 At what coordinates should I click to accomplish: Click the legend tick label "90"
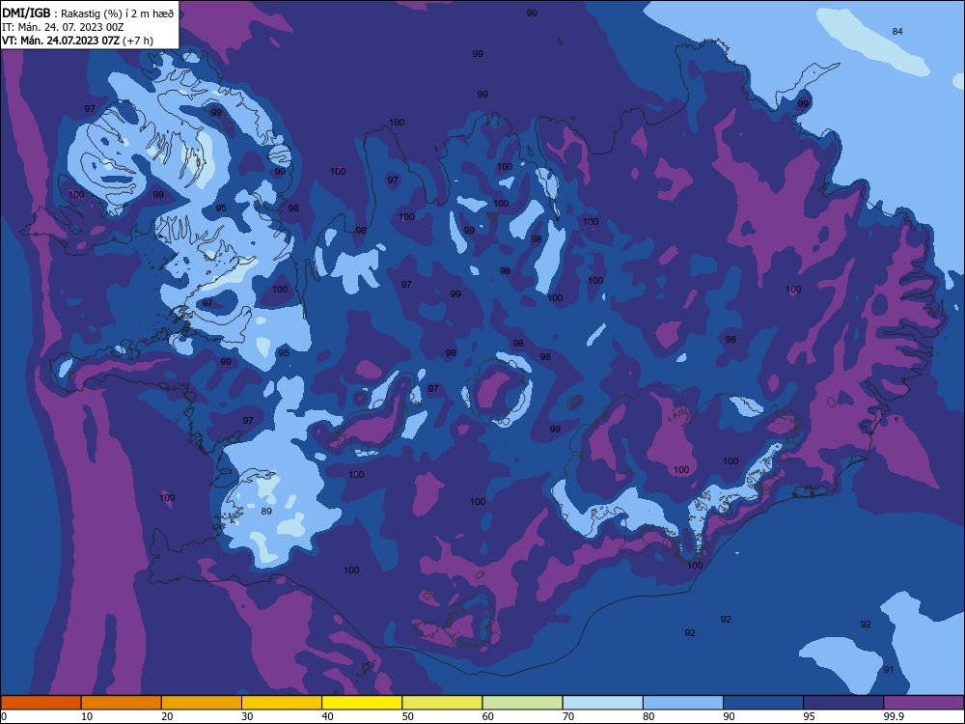[730, 716]
